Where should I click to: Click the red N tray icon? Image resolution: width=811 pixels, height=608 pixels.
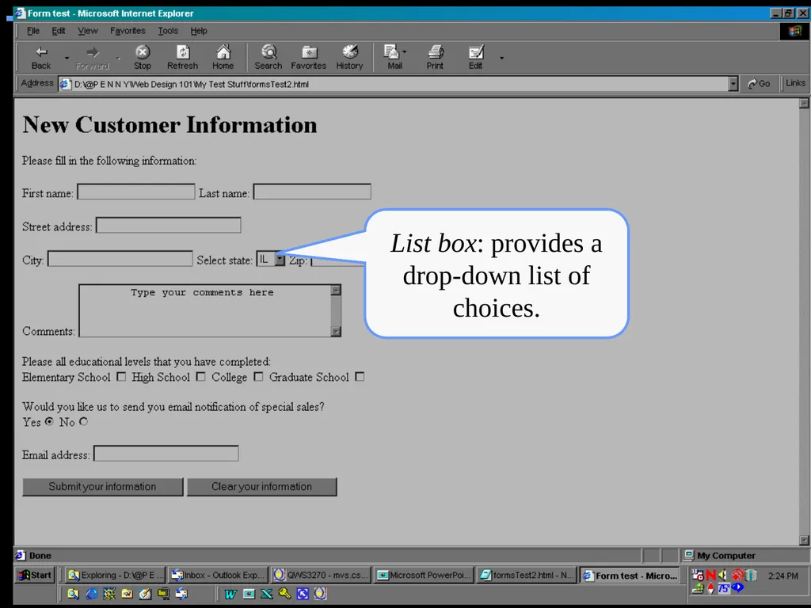coord(710,575)
